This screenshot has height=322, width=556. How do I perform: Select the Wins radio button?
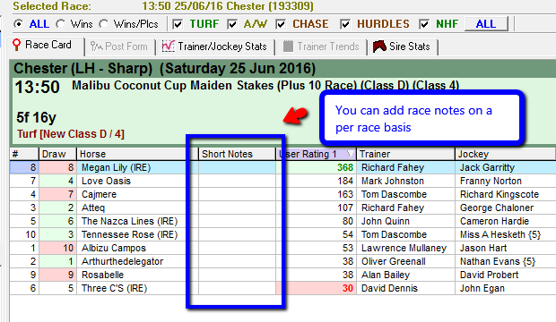(x=61, y=24)
